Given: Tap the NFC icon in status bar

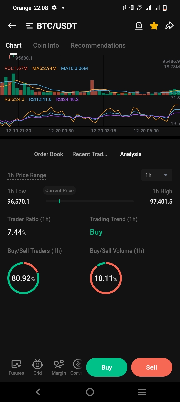Looking at the screenshot, I should (x=124, y=8).
